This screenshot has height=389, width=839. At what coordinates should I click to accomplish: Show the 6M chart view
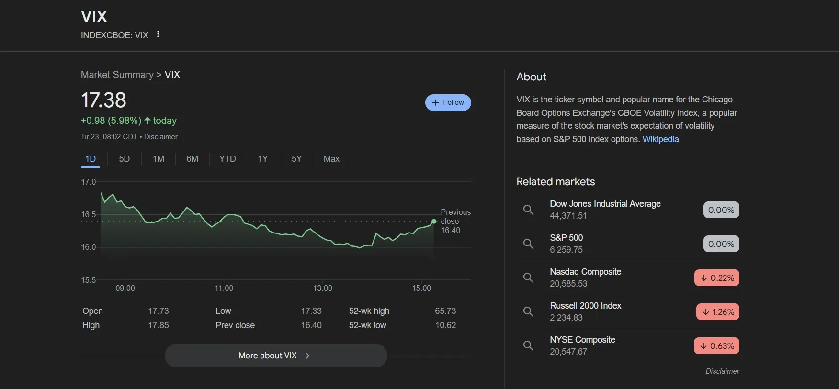click(x=192, y=159)
